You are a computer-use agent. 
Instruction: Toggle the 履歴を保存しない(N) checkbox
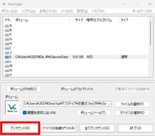point(25,113)
